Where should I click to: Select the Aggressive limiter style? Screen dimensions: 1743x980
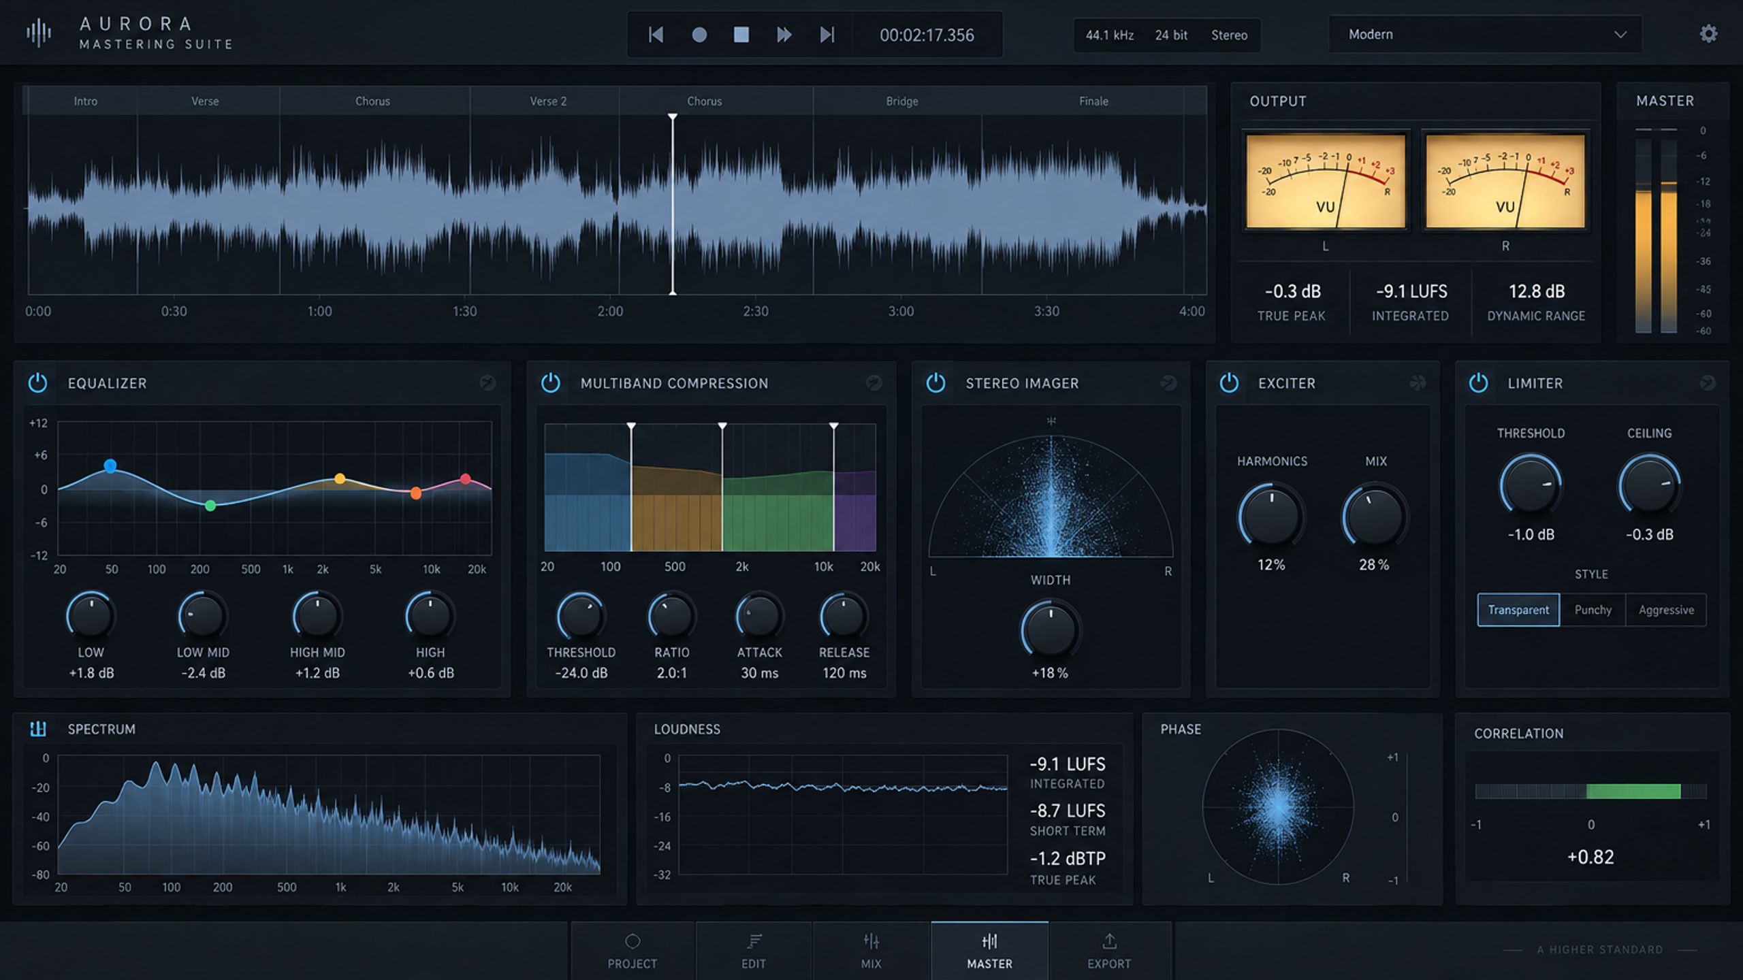coord(1666,610)
